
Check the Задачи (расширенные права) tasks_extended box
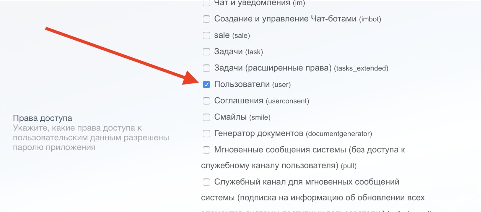(206, 68)
